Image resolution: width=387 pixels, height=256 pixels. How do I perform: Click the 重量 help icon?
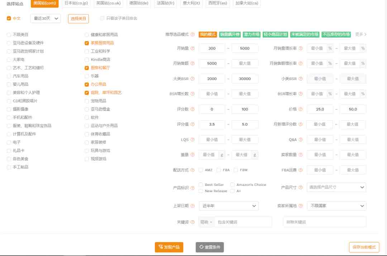click(192, 154)
